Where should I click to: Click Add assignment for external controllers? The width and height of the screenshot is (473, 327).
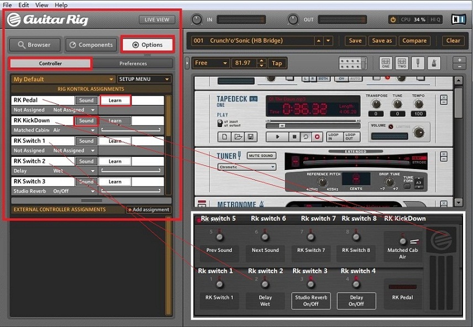click(149, 210)
